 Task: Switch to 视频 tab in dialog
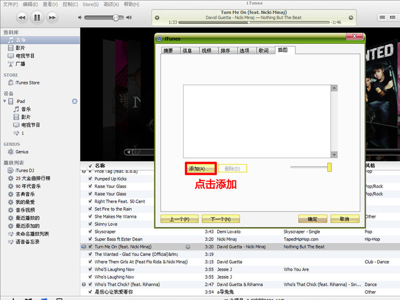click(209, 50)
